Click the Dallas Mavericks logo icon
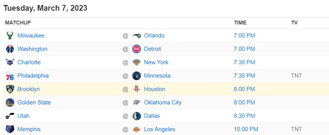 coord(137,116)
